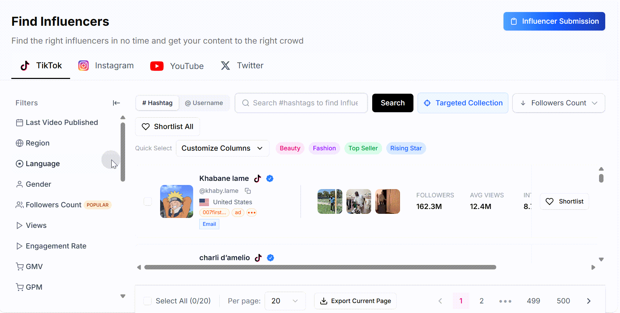
Task: Show more tags with the three-dots icon
Action: coord(252,212)
